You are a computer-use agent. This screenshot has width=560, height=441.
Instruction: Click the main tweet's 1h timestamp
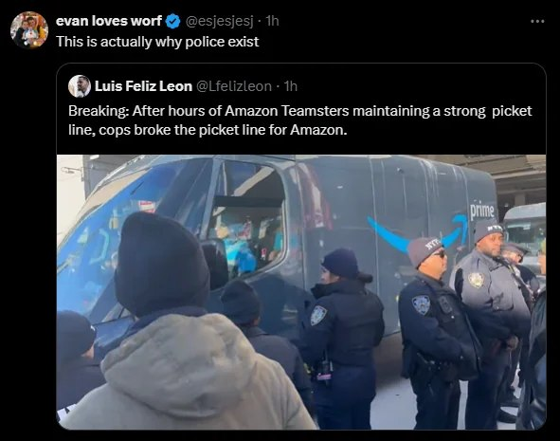pyautogui.click(x=272, y=22)
